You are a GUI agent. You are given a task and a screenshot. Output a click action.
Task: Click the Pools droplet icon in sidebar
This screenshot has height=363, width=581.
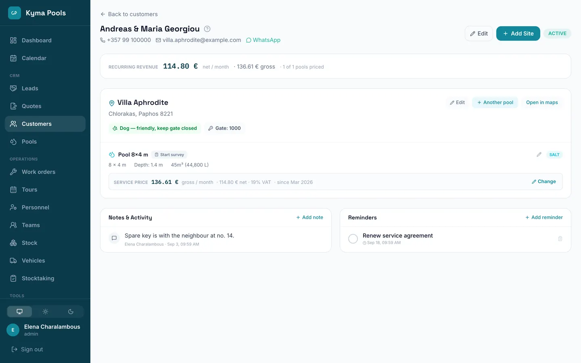[x=13, y=142]
